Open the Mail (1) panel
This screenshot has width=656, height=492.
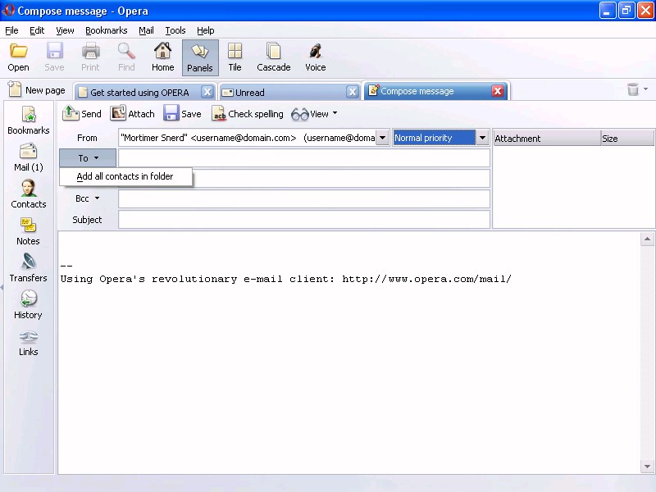tap(29, 157)
